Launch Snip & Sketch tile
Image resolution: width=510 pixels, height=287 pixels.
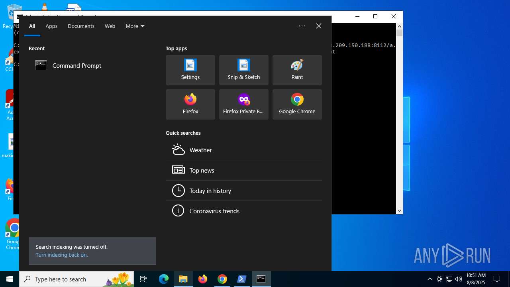click(x=244, y=70)
